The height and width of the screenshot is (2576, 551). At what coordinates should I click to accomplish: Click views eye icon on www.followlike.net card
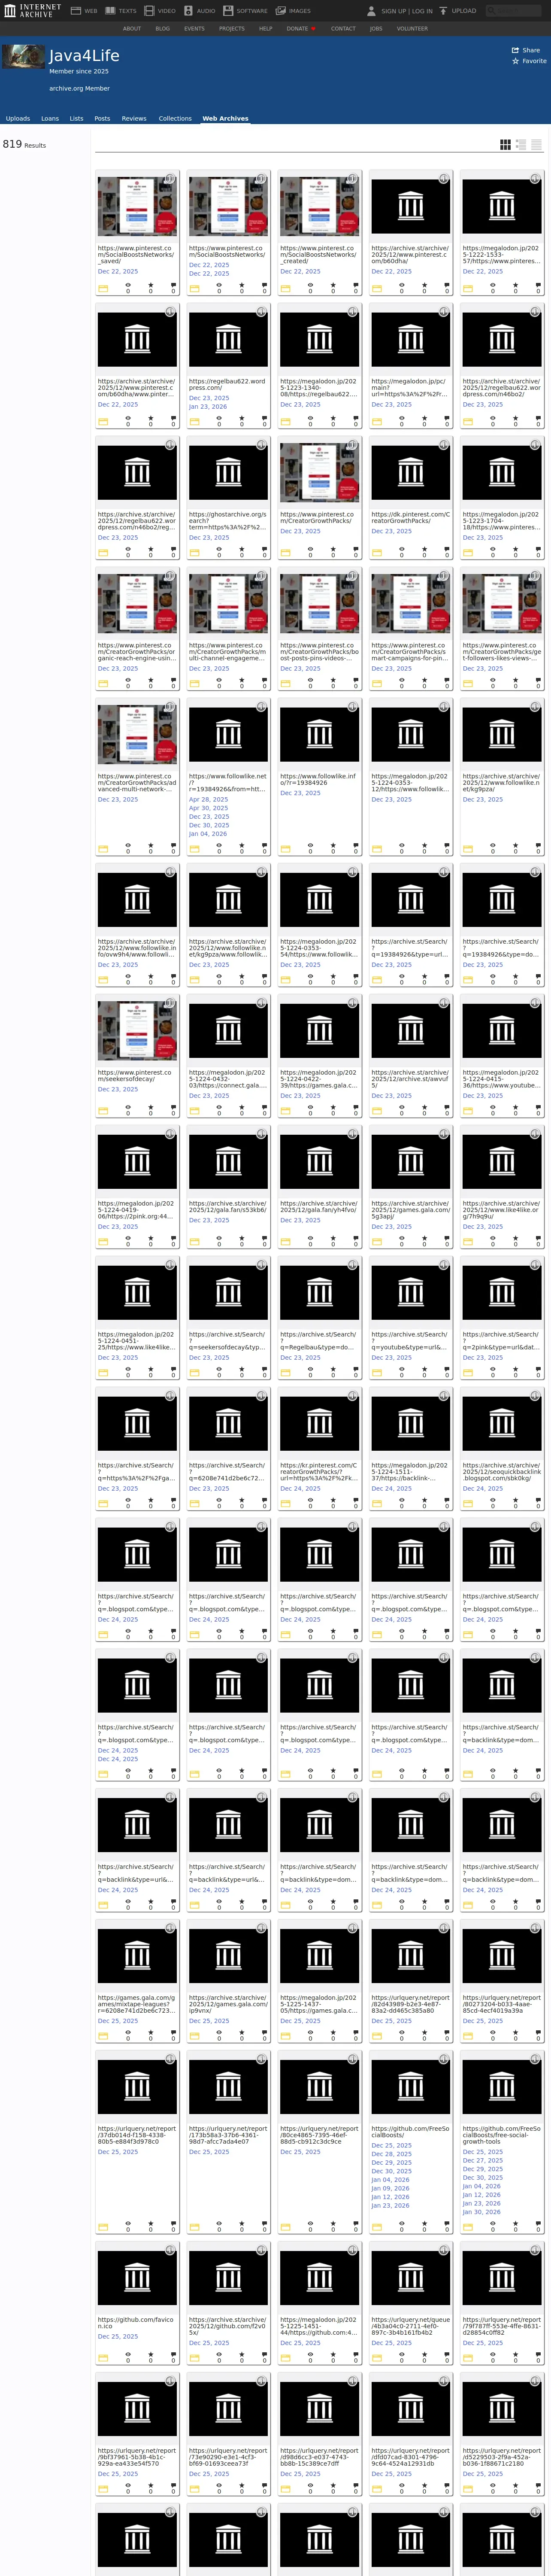coord(219,846)
